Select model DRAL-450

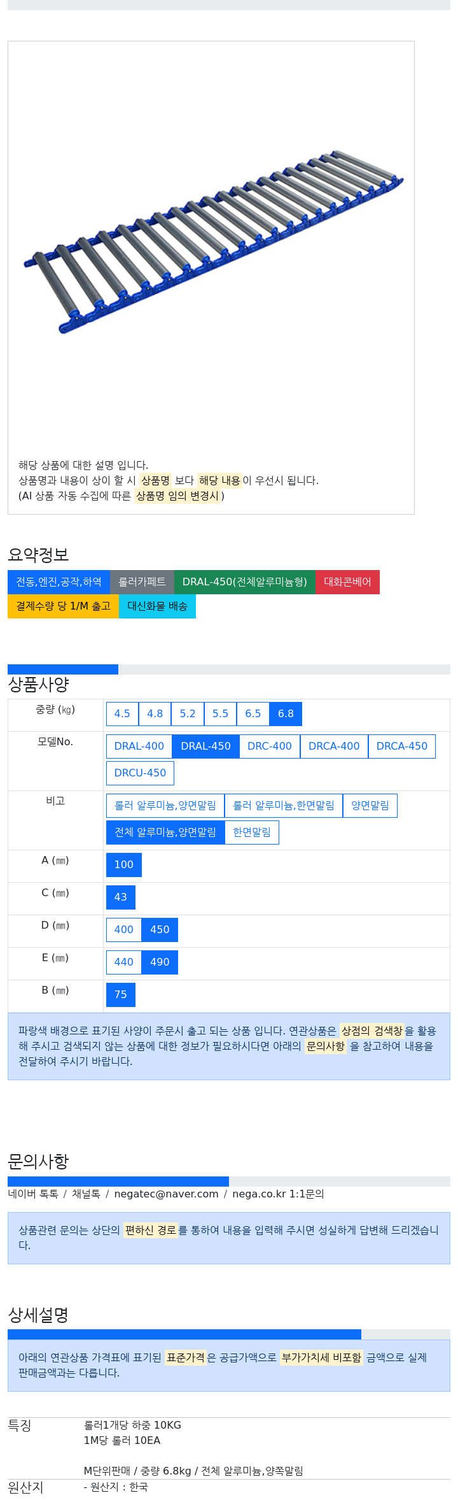[206, 746]
